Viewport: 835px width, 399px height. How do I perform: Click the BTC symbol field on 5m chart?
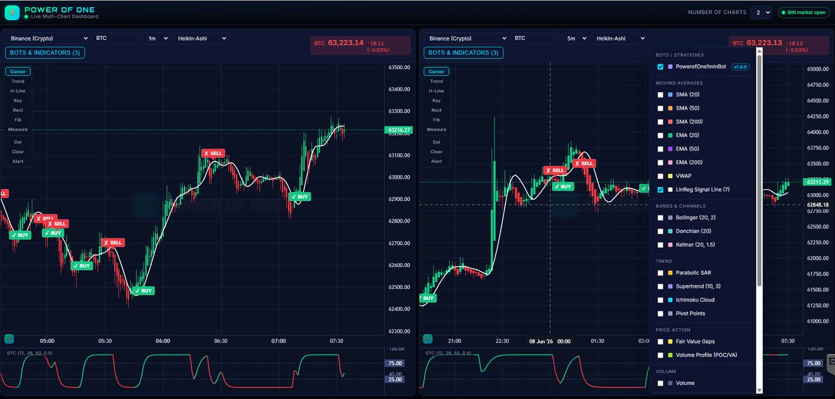pyautogui.click(x=534, y=38)
